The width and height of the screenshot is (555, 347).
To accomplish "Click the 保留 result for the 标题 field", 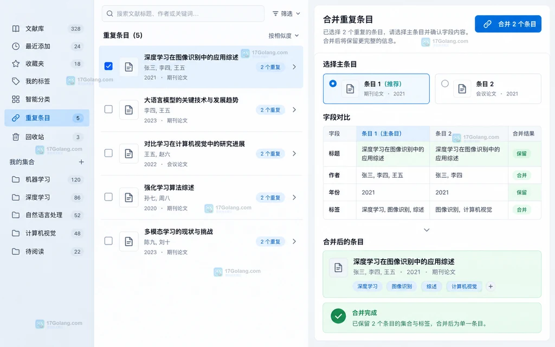I will tap(522, 153).
